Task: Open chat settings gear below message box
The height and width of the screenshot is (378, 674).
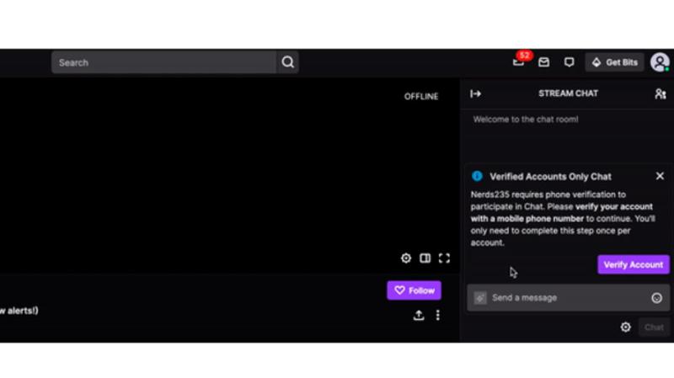Action: pyautogui.click(x=625, y=327)
